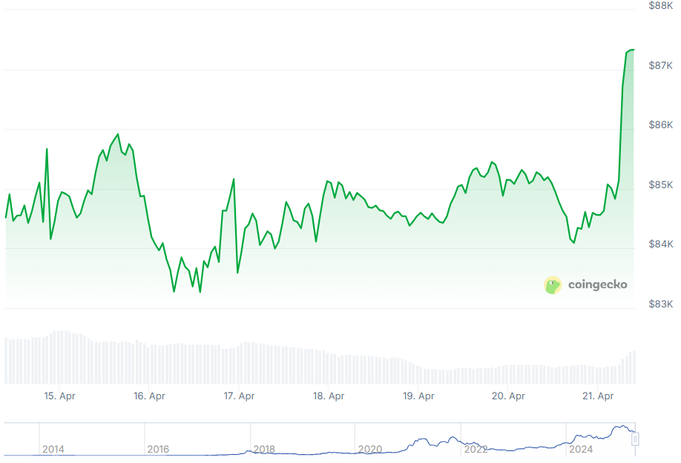Click the 15. Apr date label

tap(59, 396)
